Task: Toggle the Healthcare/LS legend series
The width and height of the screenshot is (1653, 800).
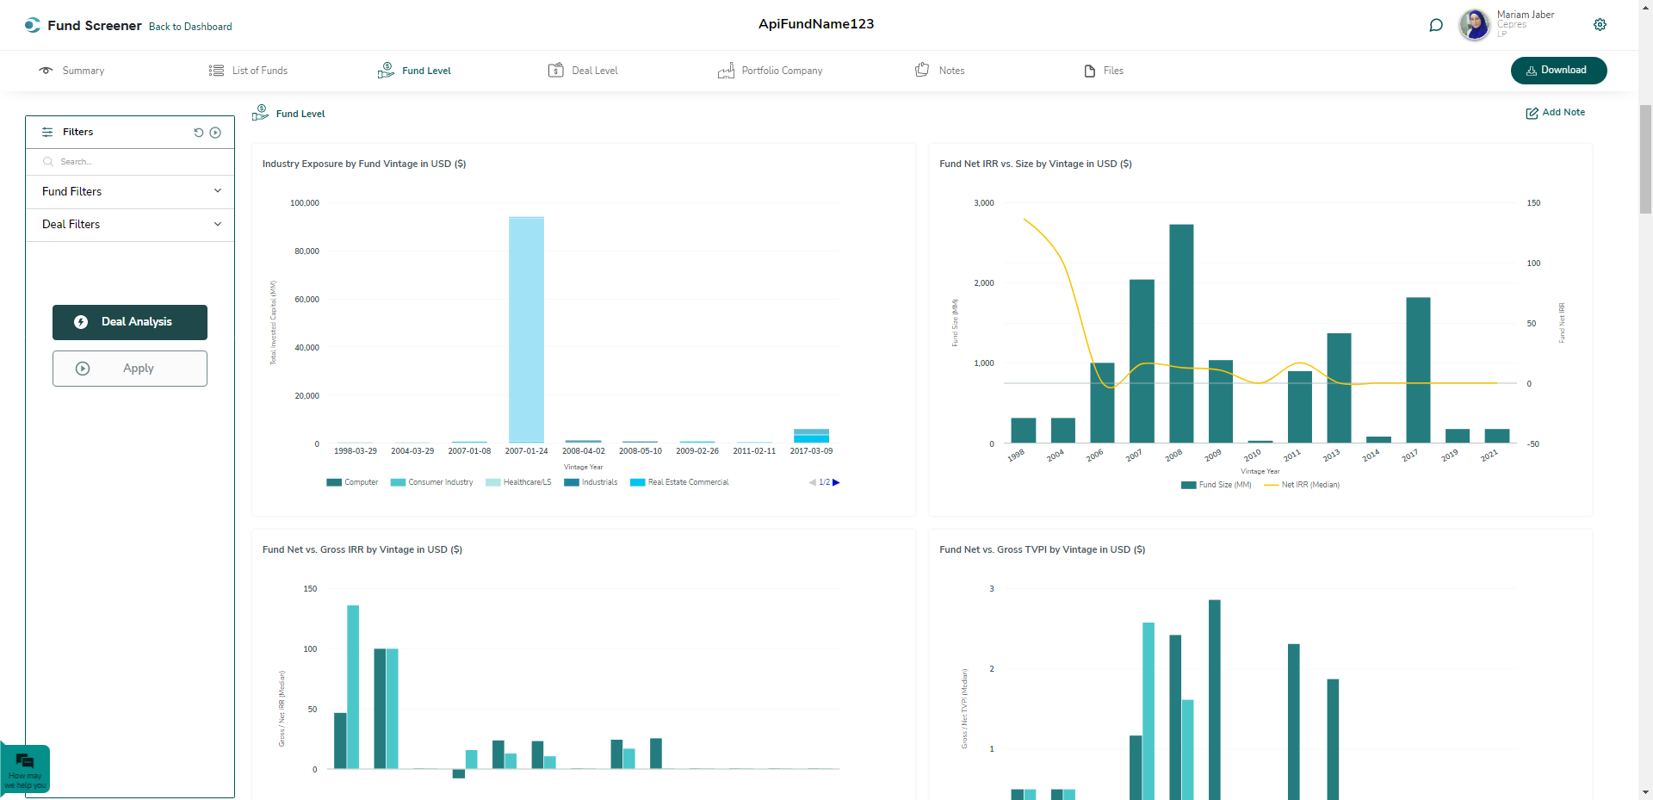Action: (x=518, y=482)
